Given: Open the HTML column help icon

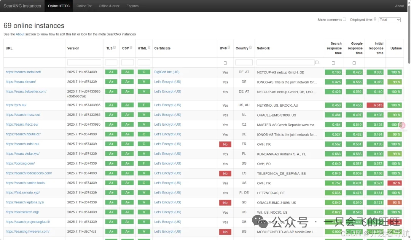Looking at the screenshot, I should tap(149, 48).
